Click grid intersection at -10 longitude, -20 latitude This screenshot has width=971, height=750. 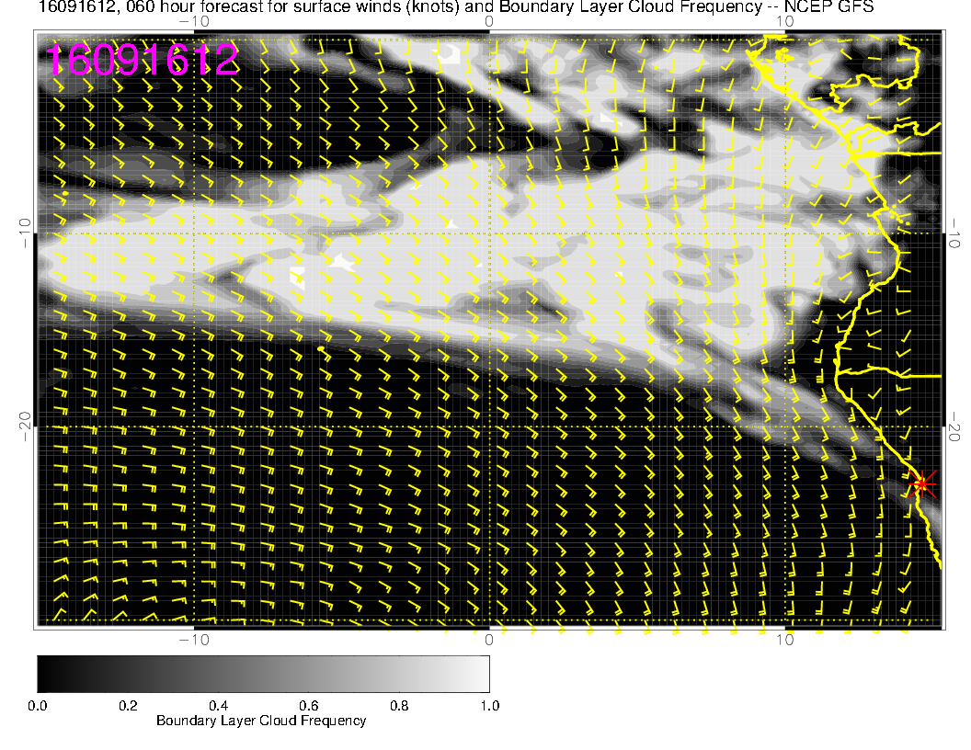[x=193, y=427]
